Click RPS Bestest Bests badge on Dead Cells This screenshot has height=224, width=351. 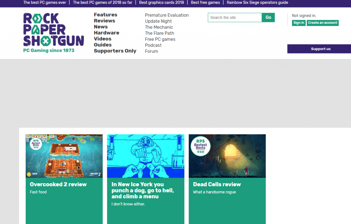point(201,146)
